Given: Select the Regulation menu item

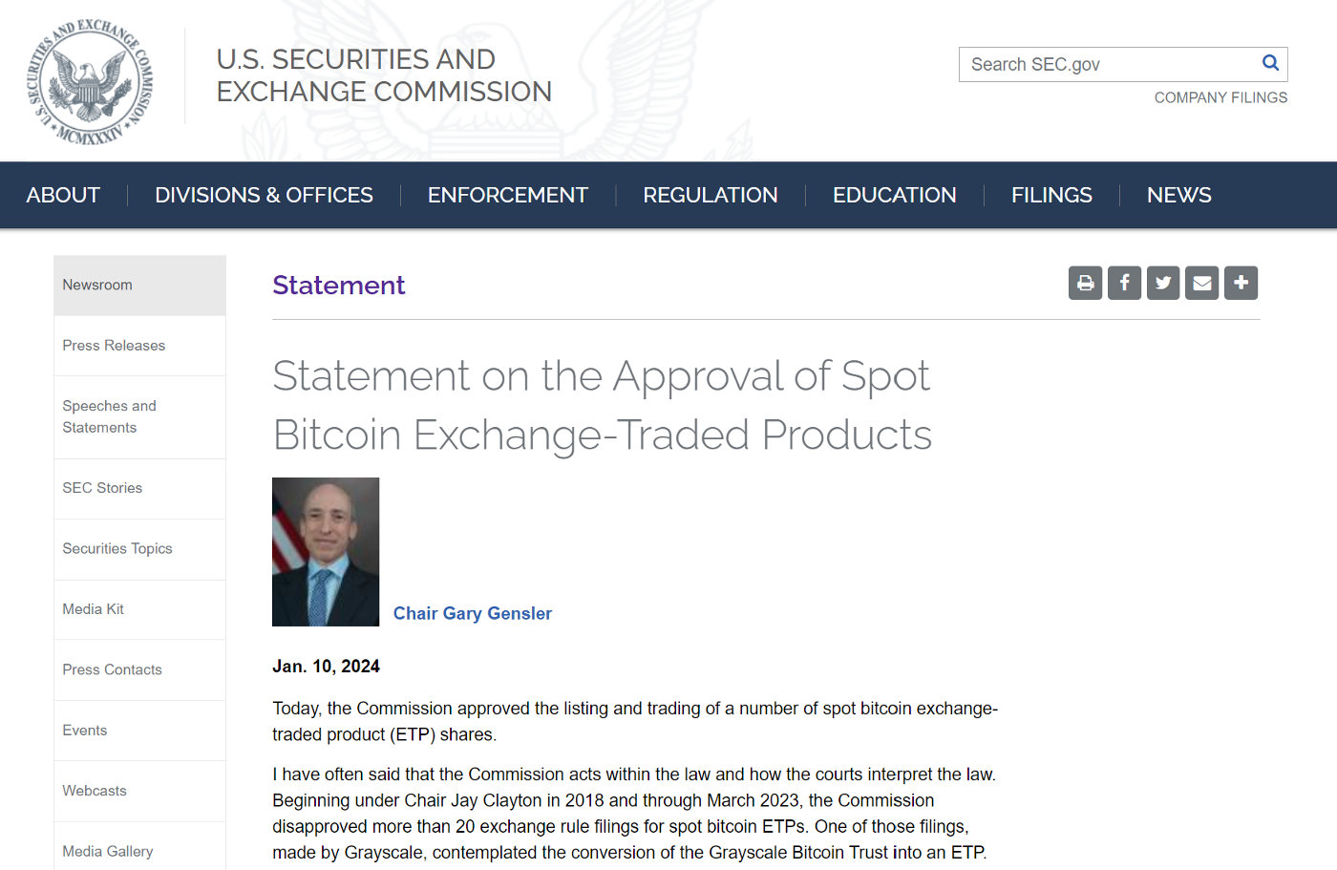Looking at the screenshot, I should [711, 195].
